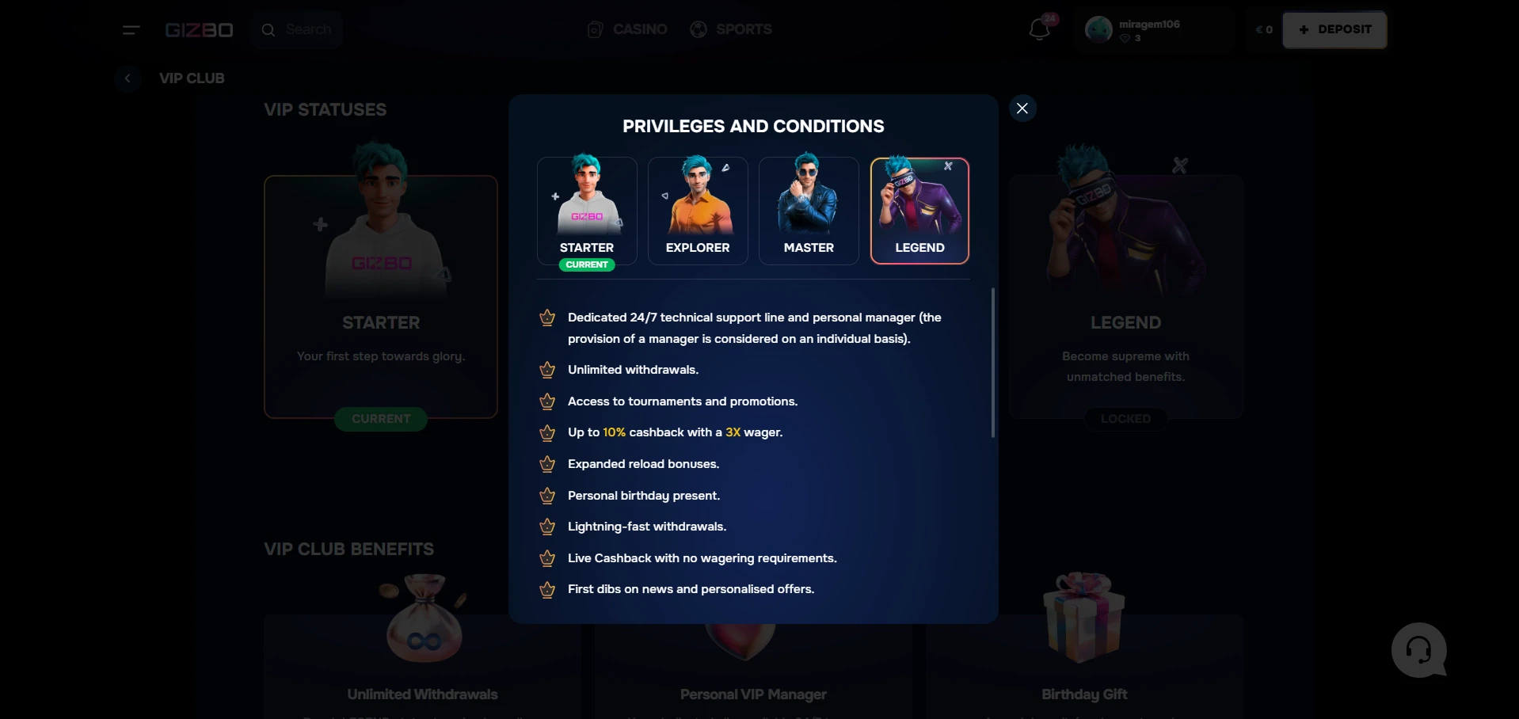This screenshot has width=1519, height=719.
Task: Open the Legend status card in background
Action: point(1125,296)
